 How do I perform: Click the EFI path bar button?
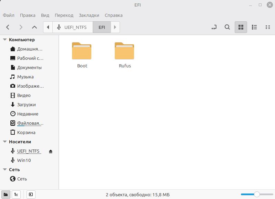click(102, 27)
